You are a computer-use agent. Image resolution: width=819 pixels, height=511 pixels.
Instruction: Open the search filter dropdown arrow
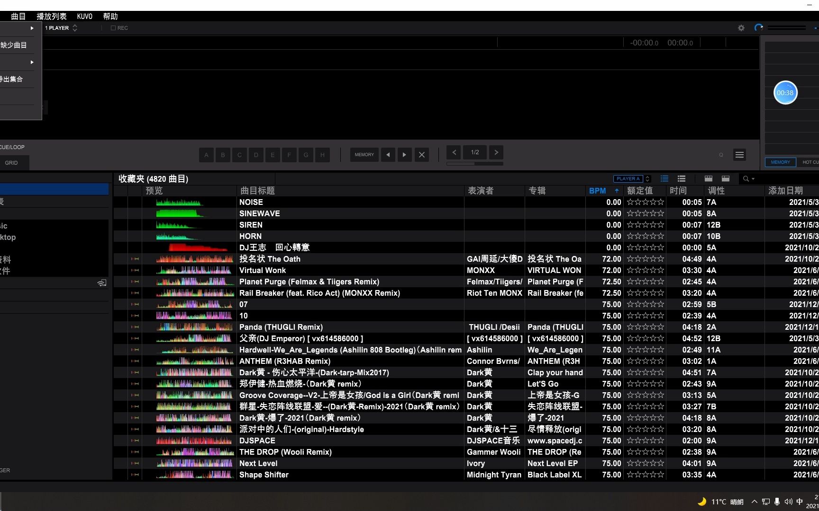coord(754,179)
